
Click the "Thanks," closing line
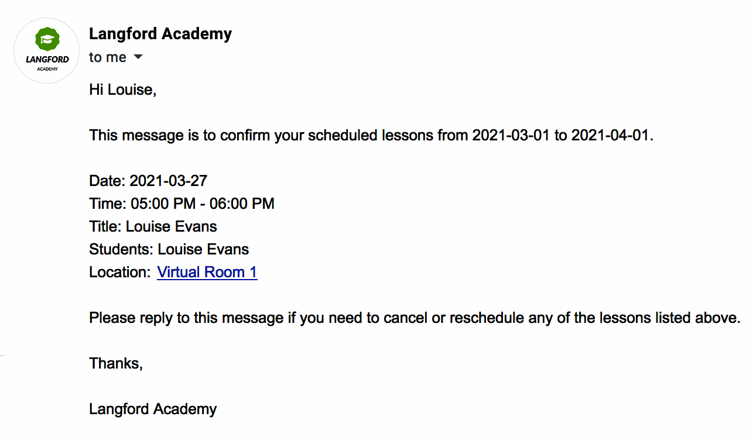coord(116,363)
